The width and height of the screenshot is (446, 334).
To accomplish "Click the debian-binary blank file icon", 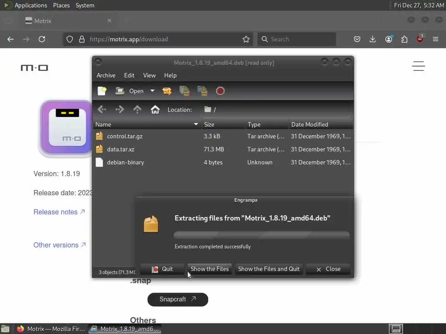I will [99, 162].
